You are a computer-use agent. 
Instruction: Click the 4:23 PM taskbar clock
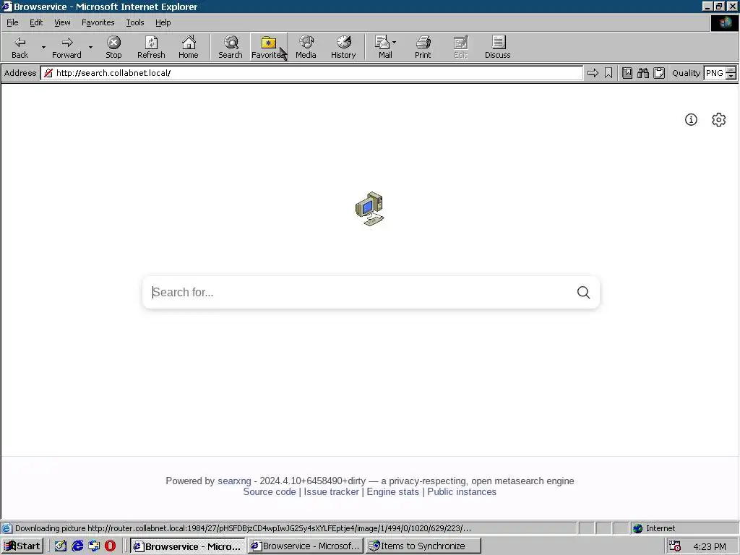[710, 546]
